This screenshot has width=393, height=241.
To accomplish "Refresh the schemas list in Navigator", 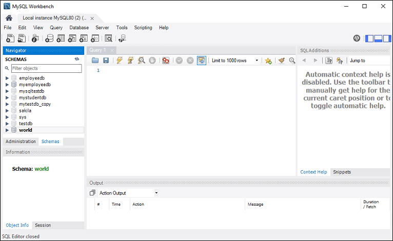I will click(77, 59).
